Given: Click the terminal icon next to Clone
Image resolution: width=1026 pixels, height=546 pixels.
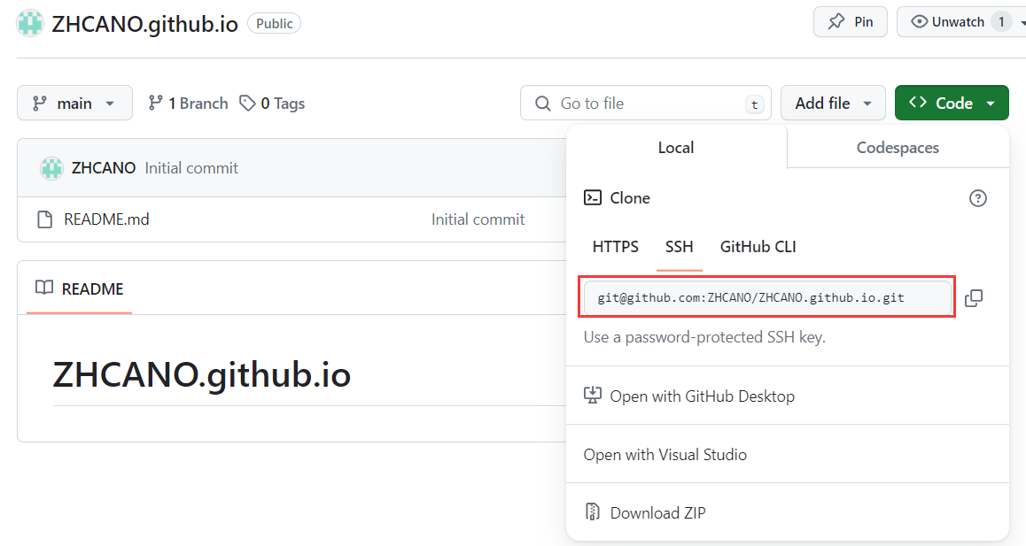Looking at the screenshot, I should 592,197.
